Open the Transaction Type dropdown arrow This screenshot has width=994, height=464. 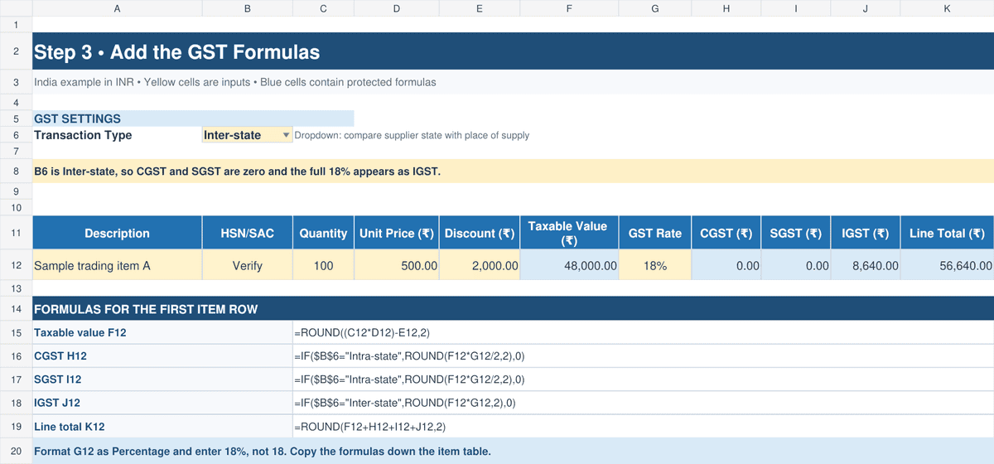tap(286, 135)
